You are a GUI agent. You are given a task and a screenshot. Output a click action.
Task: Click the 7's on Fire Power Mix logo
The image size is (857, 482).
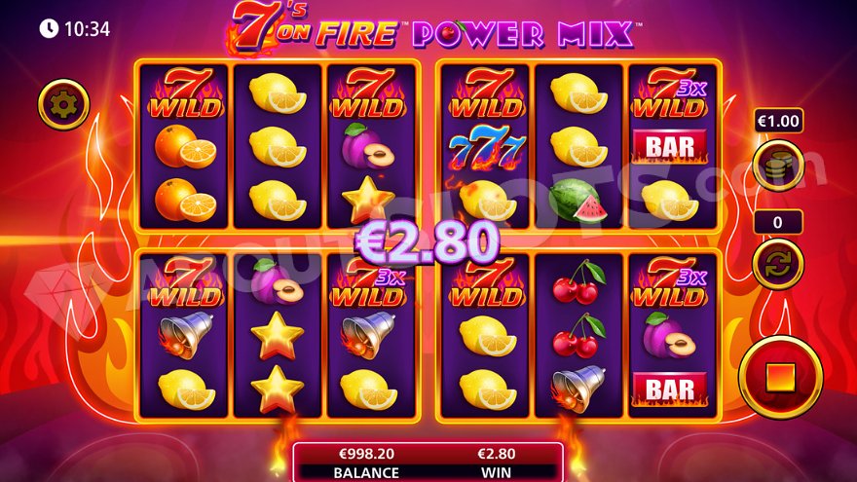click(433, 29)
